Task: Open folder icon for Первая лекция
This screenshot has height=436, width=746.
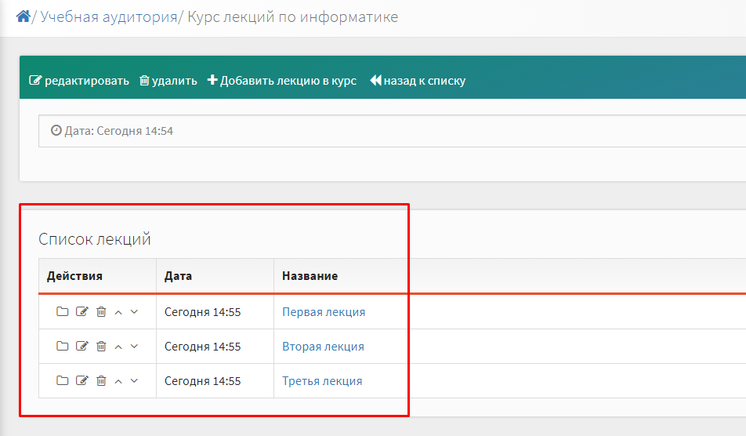Action: pos(63,312)
